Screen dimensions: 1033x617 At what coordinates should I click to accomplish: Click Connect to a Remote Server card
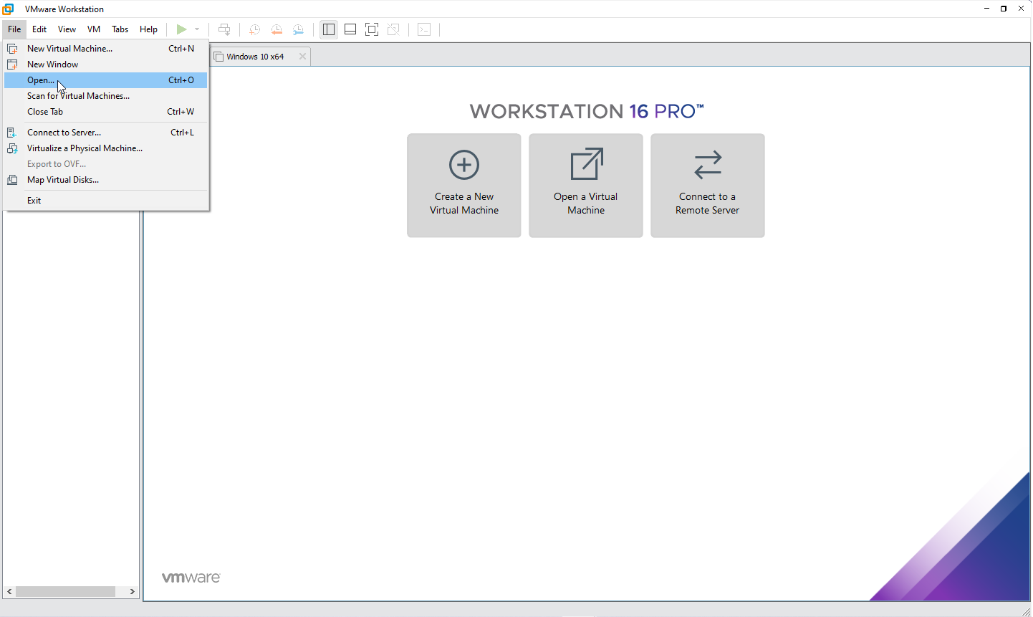tap(708, 186)
